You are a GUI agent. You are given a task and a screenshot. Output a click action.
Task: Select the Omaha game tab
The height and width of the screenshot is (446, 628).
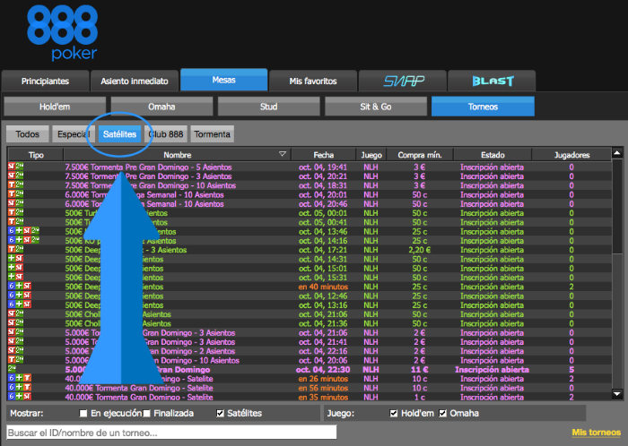(161, 107)
